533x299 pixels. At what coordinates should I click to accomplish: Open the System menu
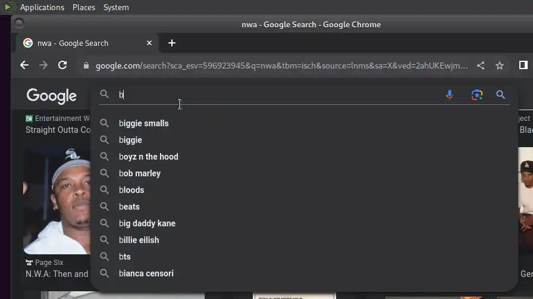[116, 7]
